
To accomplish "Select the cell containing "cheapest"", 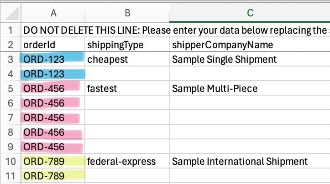I will (126, 59).
